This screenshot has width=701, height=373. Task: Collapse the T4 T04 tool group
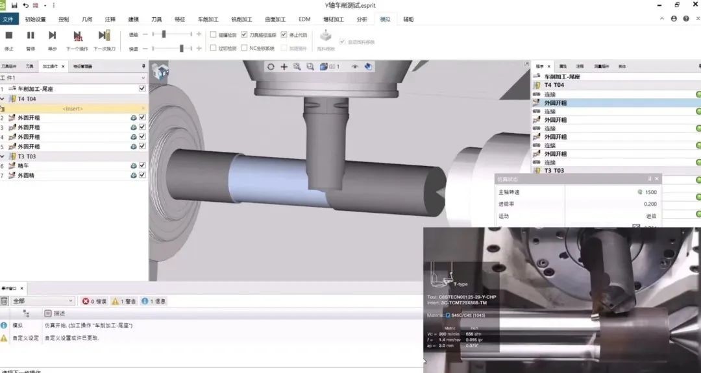[3, 99]
